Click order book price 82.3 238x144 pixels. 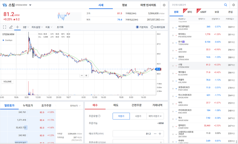coord(42,128)
